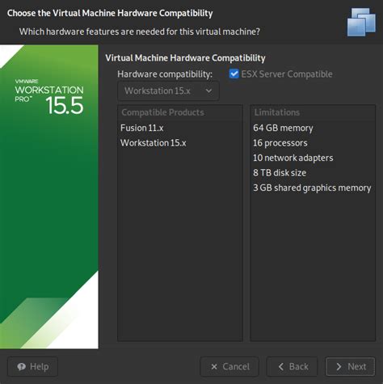Open the Help button
The width and height of the screenshot is (383, 384).
coord(32,366)
